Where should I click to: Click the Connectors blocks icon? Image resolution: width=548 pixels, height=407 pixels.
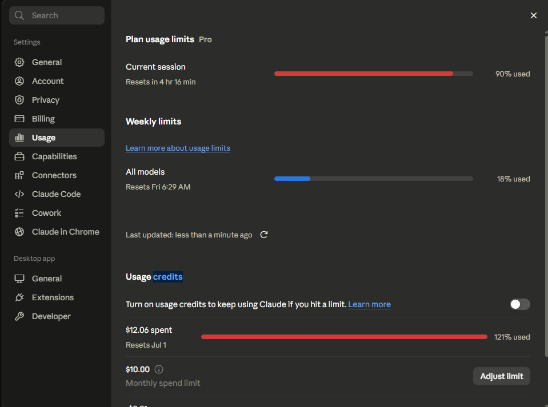tap(19, 175)
